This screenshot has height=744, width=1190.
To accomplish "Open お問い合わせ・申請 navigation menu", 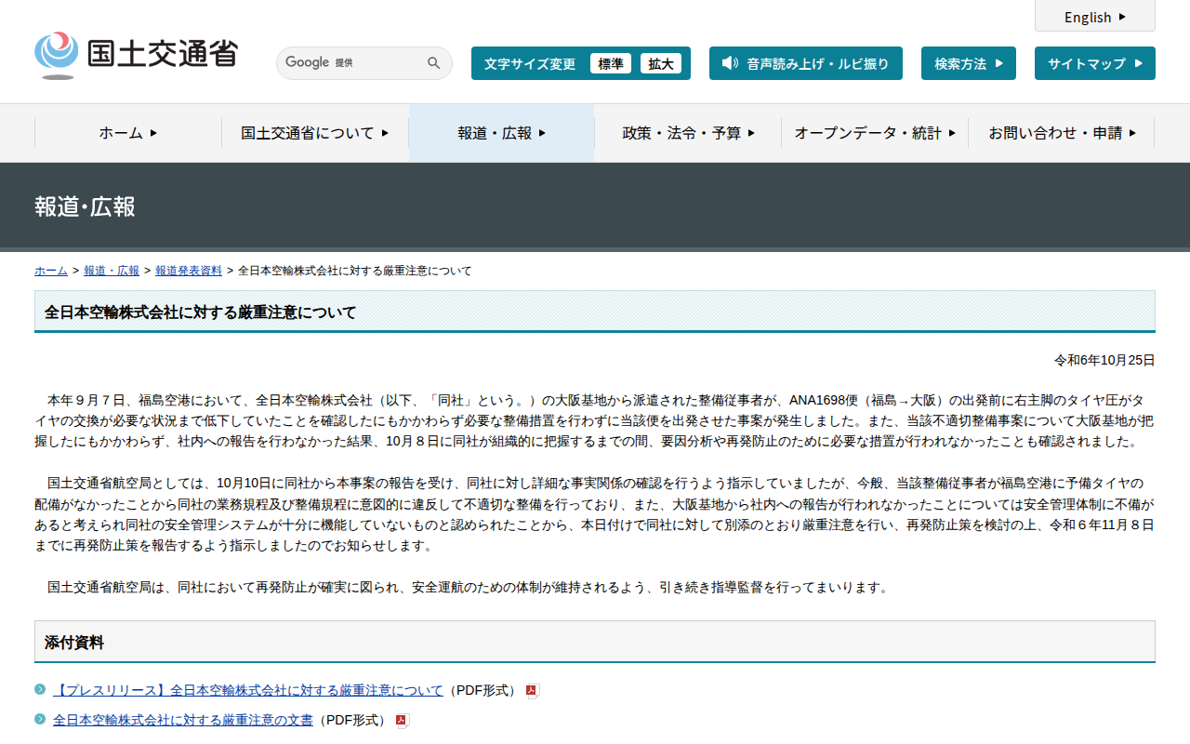I will [1062, 133].
